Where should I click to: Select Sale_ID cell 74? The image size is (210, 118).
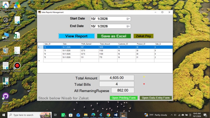pos(53,54)
